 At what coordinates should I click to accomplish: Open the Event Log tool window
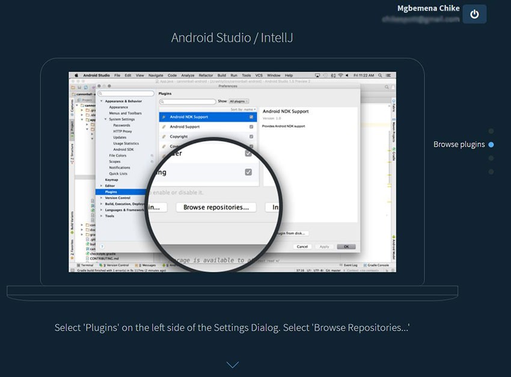coord(349,265)
